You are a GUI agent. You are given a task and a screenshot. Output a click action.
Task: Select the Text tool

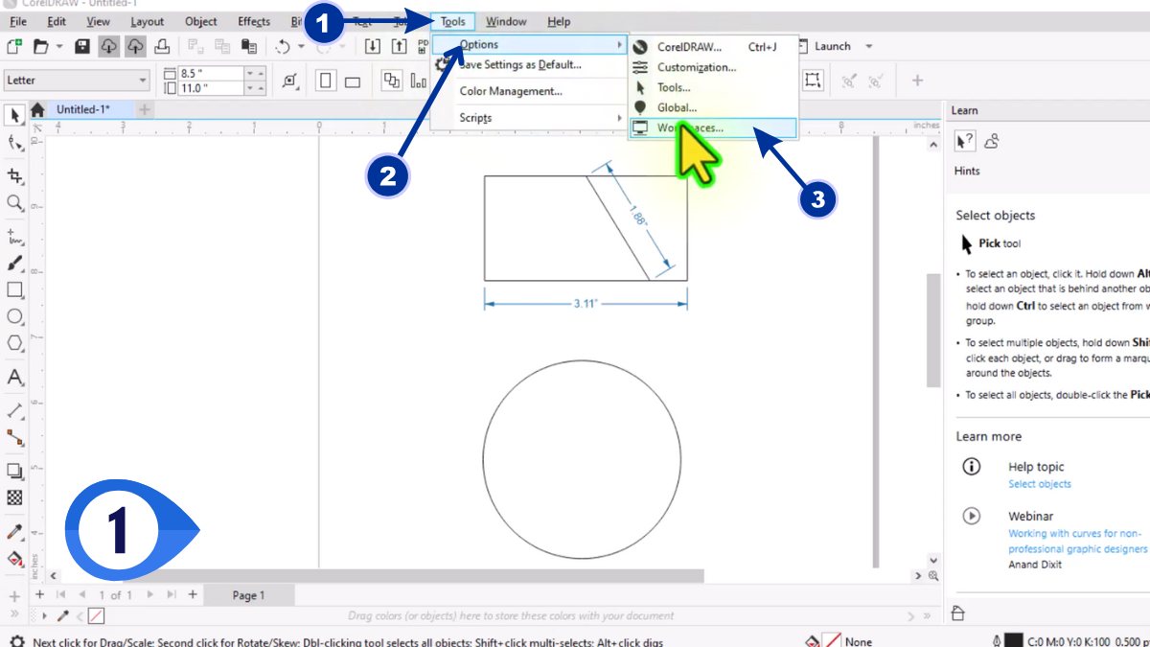15,377
